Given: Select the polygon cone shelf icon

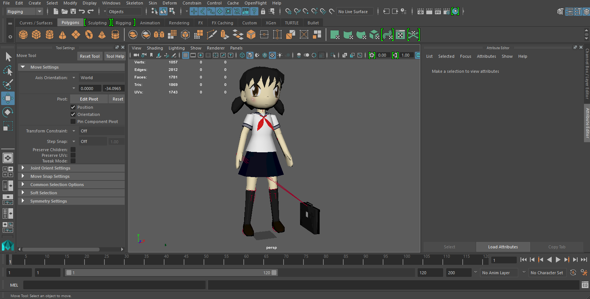Looking at the screenshot, I should pos(63,35).
